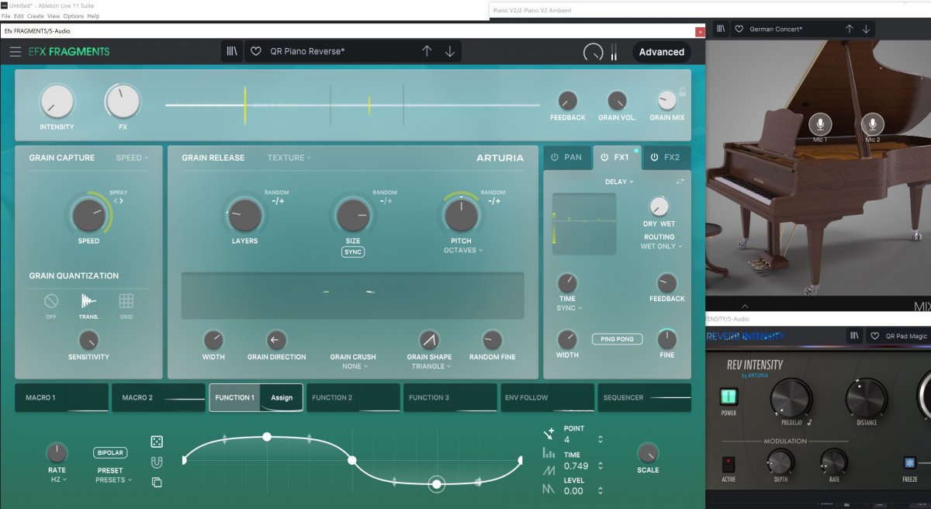931x509 pixels.
Task: Open the Ableton File menu
Action: pos(6,16)
